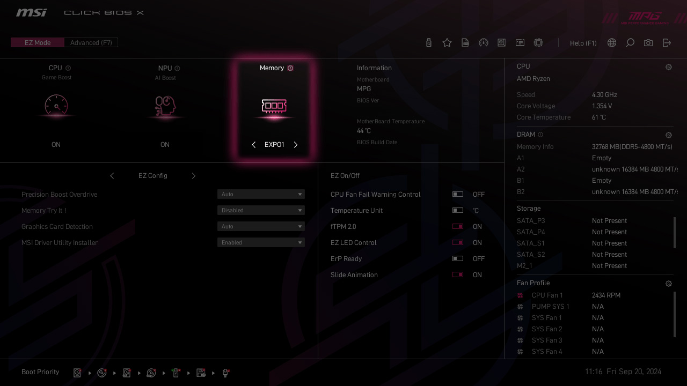
Task: Enable CPU Fan Fail Warning Control
Action: click(457, 195)
